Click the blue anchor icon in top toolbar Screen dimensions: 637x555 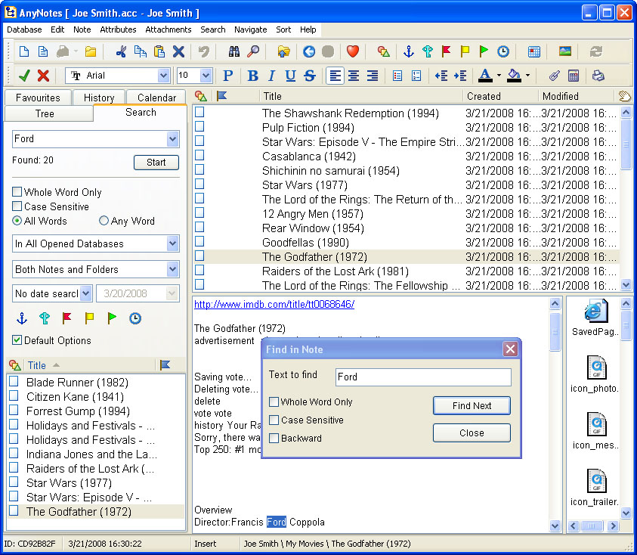coord(408,51)
